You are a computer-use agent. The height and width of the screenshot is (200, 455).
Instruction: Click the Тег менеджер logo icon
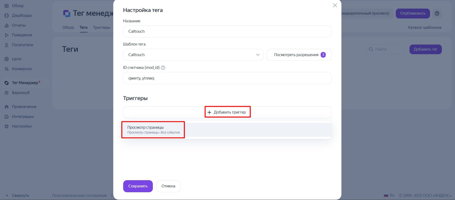[x=66, y=13]
